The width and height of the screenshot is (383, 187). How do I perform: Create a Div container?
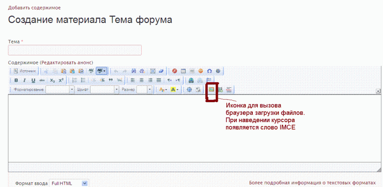tap(119, 80)
